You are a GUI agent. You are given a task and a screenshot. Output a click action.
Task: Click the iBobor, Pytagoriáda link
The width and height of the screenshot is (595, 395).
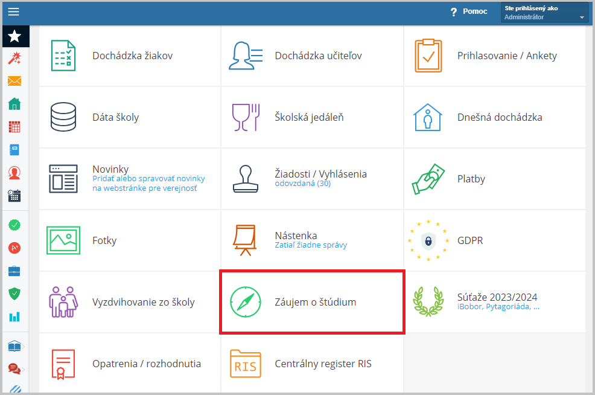[498, 306]
